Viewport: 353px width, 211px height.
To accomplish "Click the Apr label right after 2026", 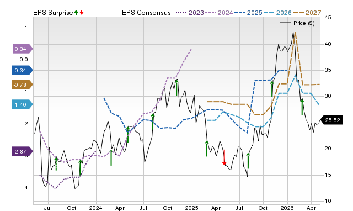I will point(311,208).
